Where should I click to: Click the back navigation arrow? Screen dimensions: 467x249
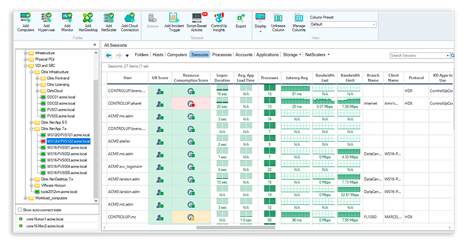(109, 56)
